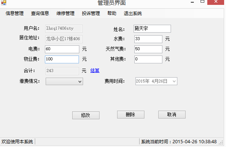Click the 用户名 label

(x=31, y=28)
